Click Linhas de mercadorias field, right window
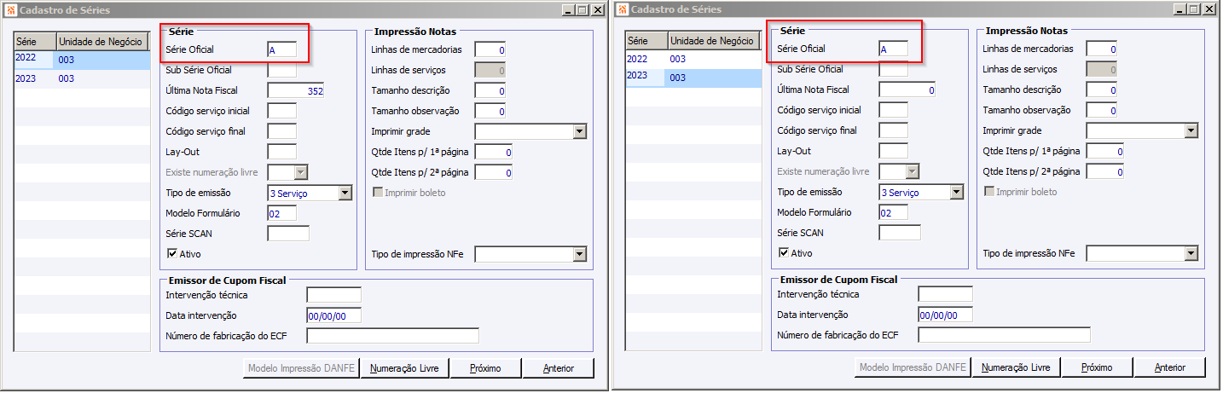Viewport: 1223px width, 393px height. [x=1102, y=49]
